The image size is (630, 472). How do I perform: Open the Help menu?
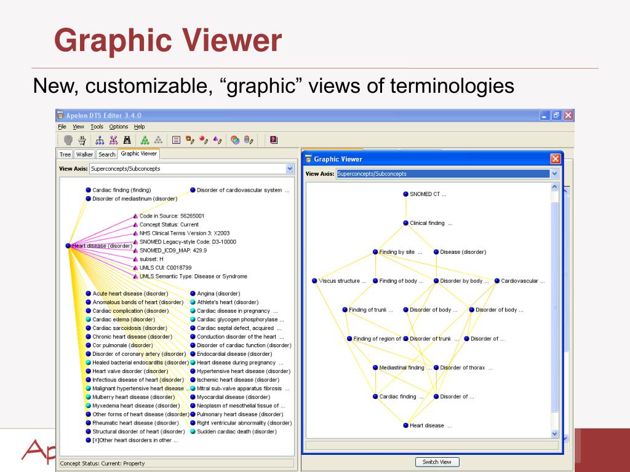click(x=140, y=127)
